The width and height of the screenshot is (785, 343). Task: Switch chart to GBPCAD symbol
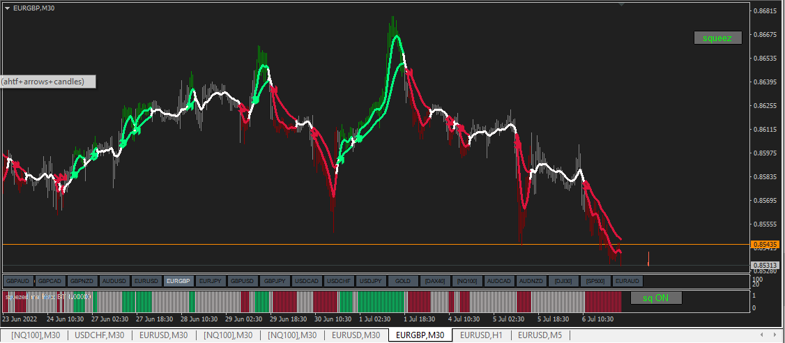click(x=51, y=282)
